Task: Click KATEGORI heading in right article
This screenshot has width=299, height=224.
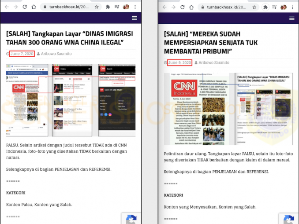Action: pyautogui.click(x=173, y=195)
